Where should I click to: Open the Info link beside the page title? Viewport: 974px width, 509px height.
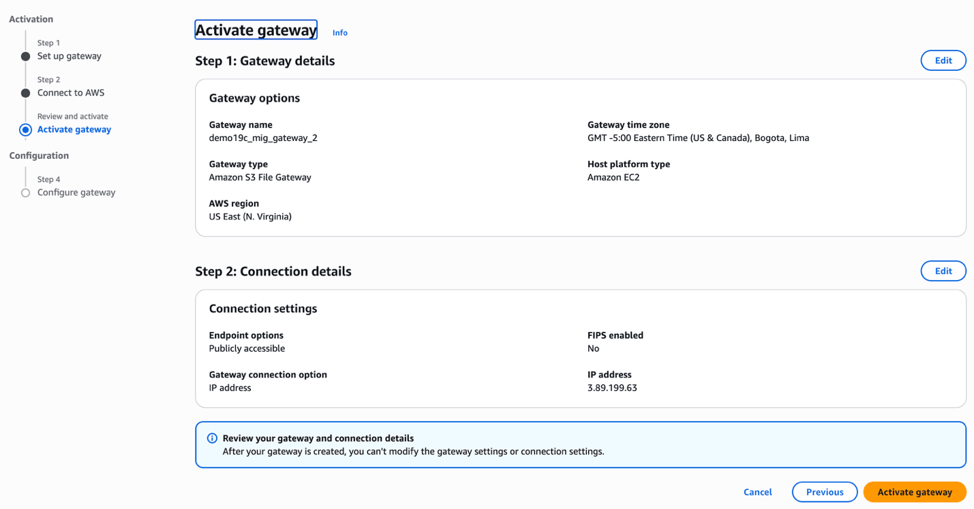pyautogui.click(x=339, y=32)
